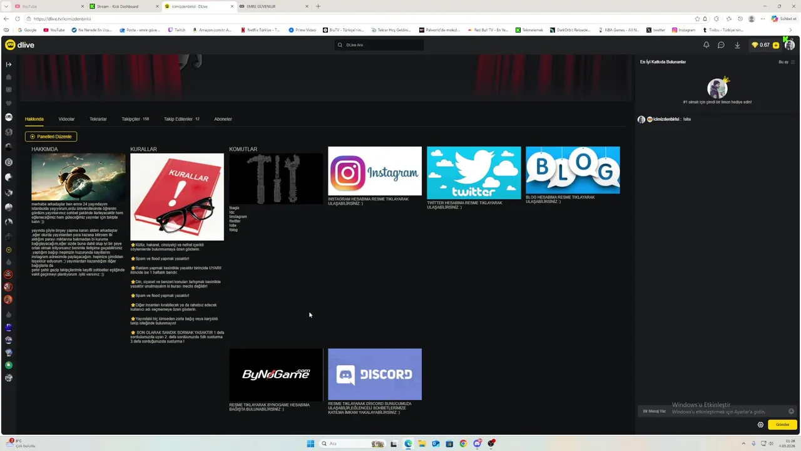The height and width of the screenshot is (451, 801).
Task: Open browser settings three-dot menu
Action: click(x=762, y=19)
